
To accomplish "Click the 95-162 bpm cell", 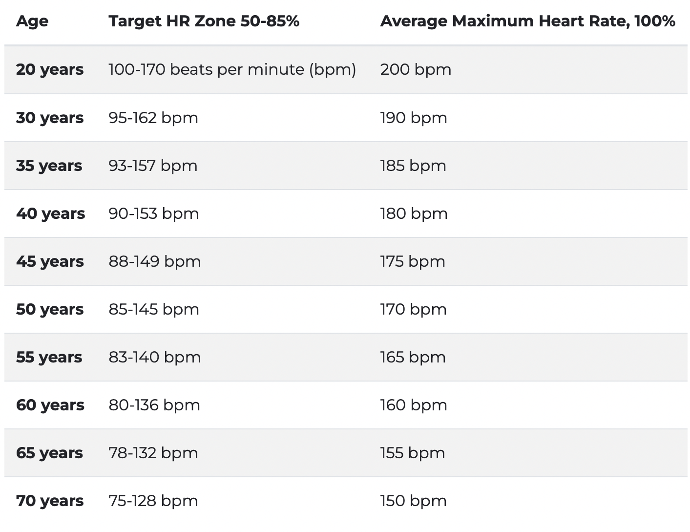I will pos(153,118).
